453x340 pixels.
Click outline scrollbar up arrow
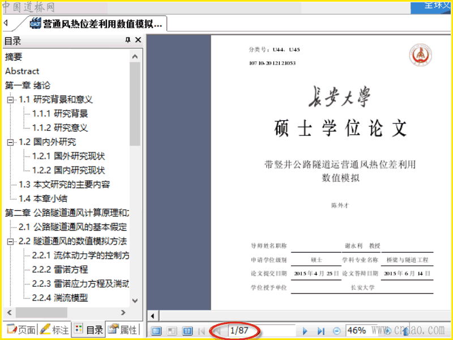point(135,56)
